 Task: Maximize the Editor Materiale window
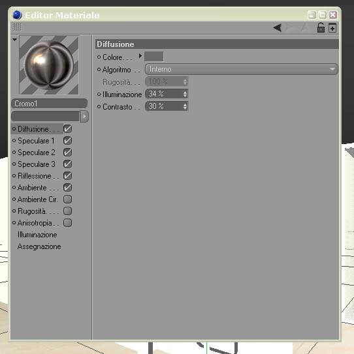(x=323, y=15)
